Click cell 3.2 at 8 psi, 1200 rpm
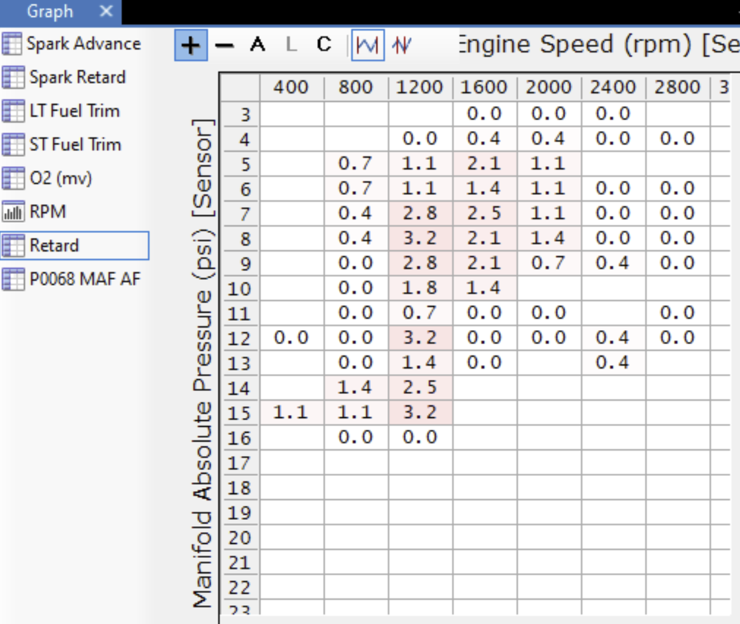The image size is (740, 624). (420, 238)
